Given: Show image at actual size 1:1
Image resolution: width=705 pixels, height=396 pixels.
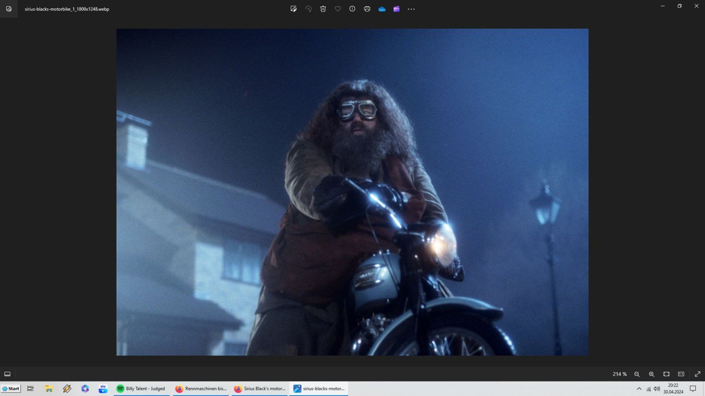Looking at the screenshot, I should (681, 374).
